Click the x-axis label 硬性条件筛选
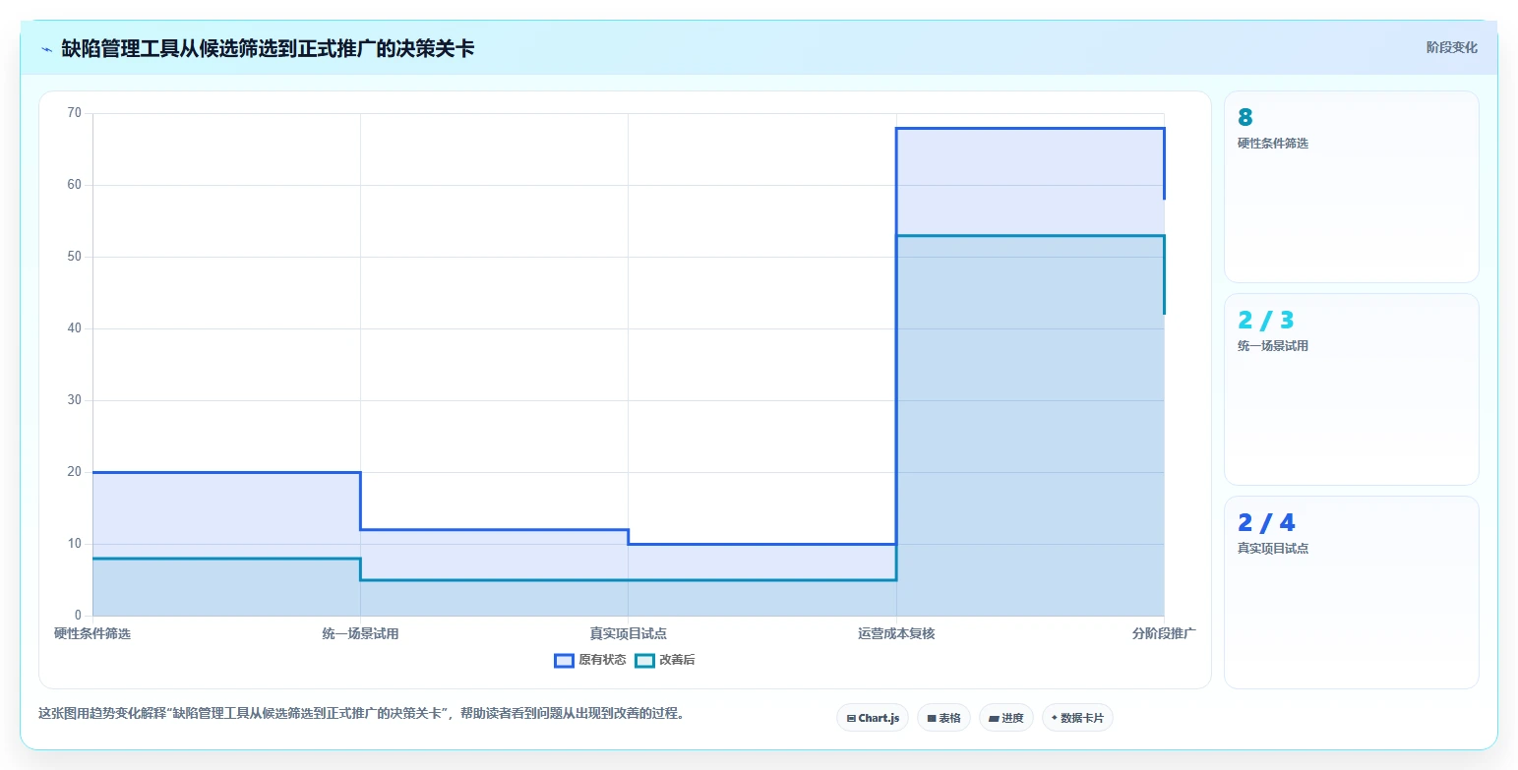The width and height of the screenshot is (1518, 770). pyautogui.click(x=92, y=633)
